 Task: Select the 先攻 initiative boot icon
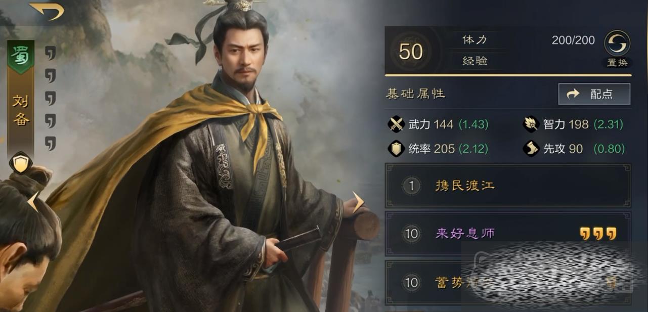click(x=531, y=149)
